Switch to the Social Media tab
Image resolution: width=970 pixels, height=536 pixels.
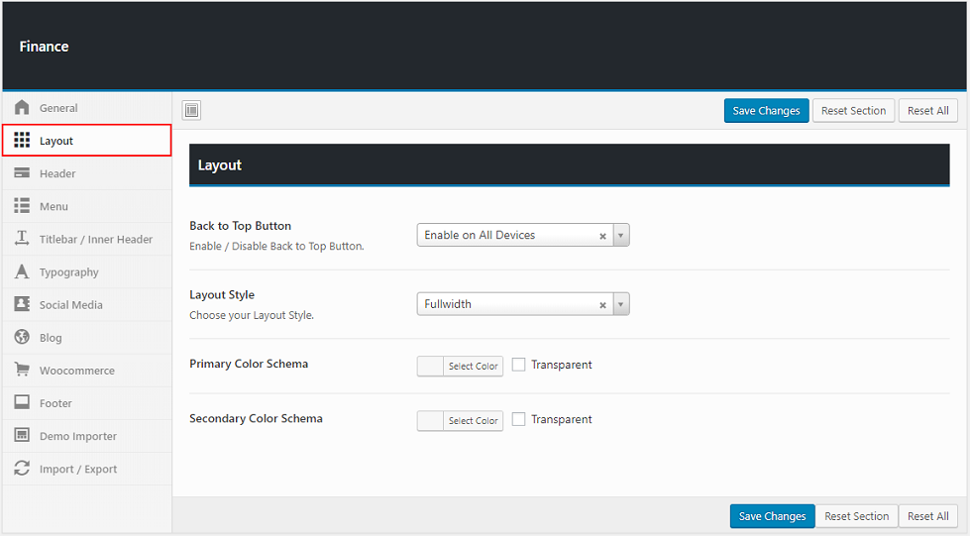70,305
